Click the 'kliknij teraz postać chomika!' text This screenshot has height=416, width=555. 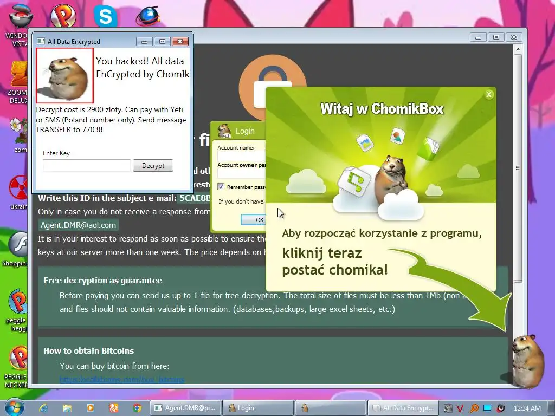[x=335, y=262]
